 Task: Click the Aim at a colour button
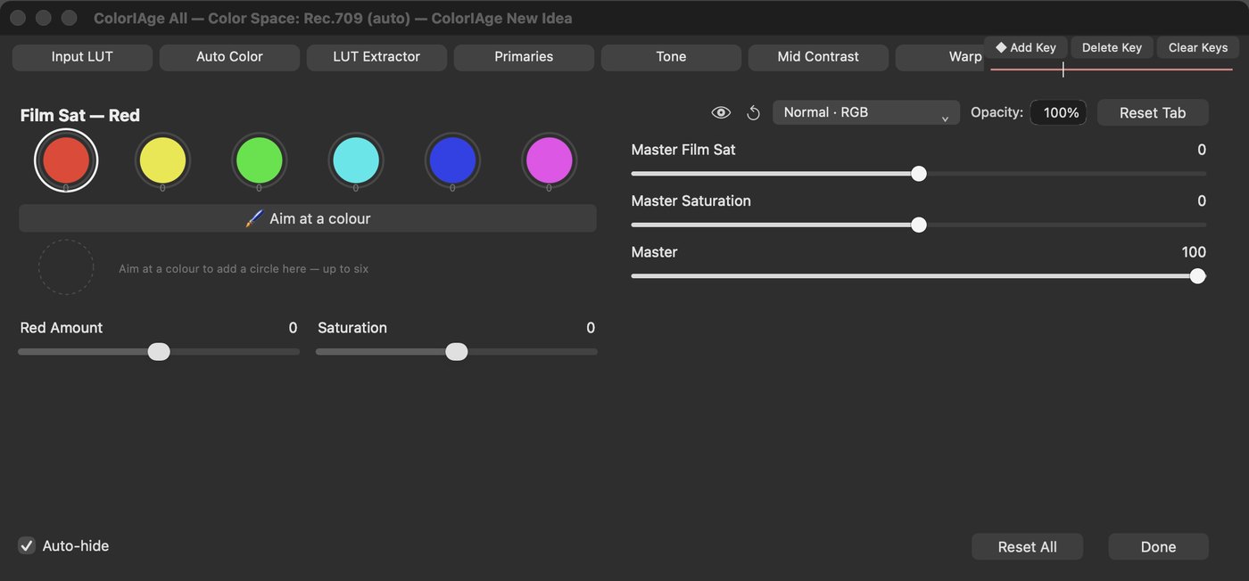(308, 218)
